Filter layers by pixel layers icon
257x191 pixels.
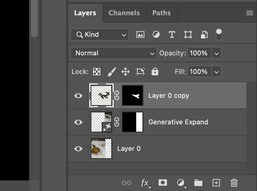click(140, 34)
